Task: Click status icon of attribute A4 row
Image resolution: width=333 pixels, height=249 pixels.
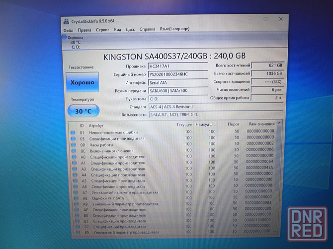Action: pos(75,175)
